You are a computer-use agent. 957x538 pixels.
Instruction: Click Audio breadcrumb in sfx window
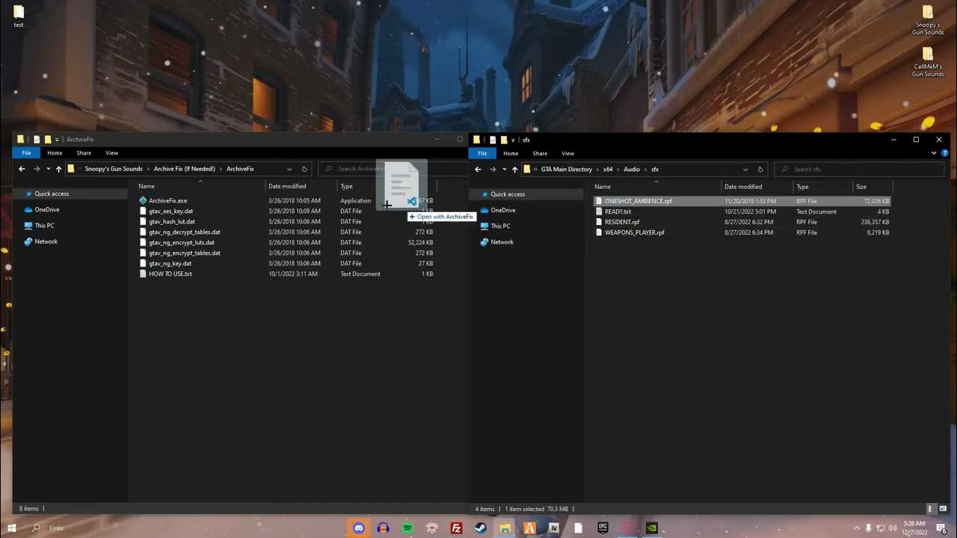click(632, 170)
